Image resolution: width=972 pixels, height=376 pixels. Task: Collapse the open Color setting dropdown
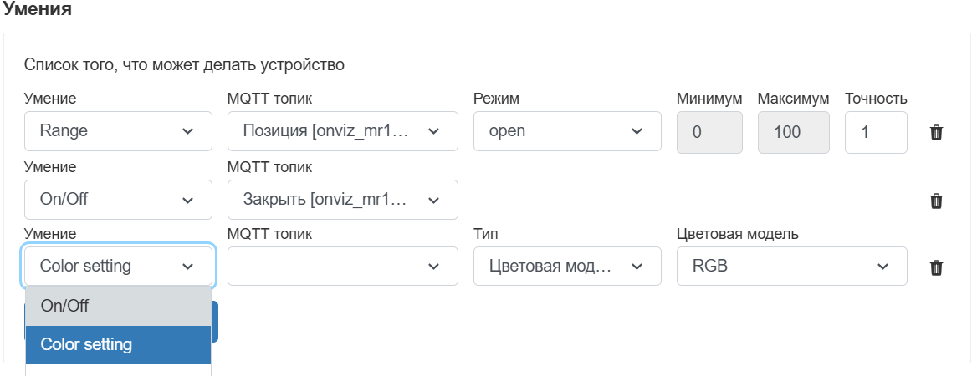[117, 267]
